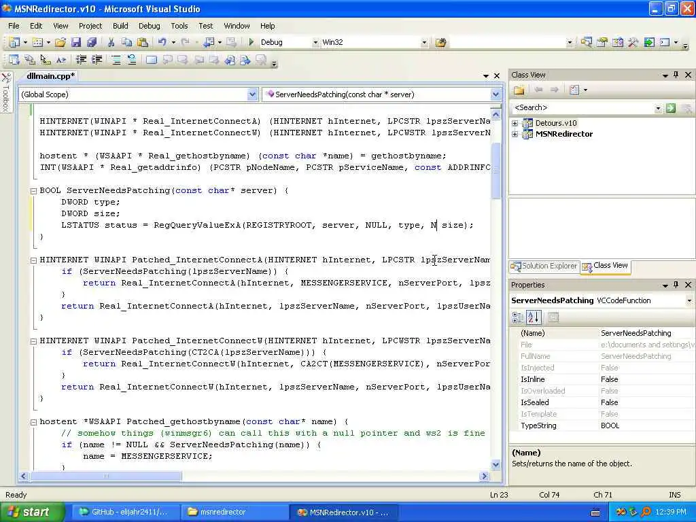Click the Copy toolbar icon
696x522 pixels.
tap(127, 42)
